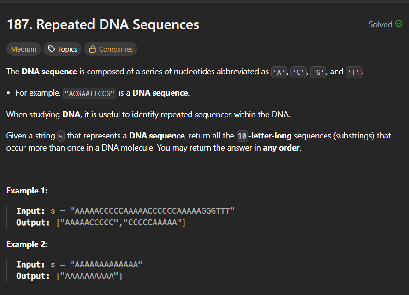This screenshot has height=295, width=409.
Task: Click the problem title 187. Repeated DNA Sequences
Action: pyautogui.click(x=102, y=24)
